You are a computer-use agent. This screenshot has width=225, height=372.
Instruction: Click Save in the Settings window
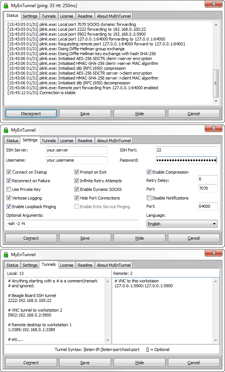tap(85, 238)
